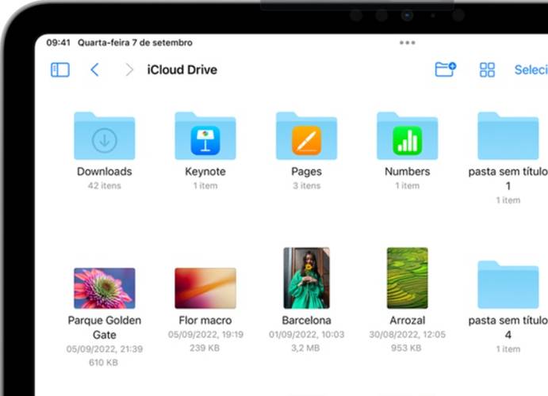Open the Keynote folder
548x396 pixels.
(205, 135)
